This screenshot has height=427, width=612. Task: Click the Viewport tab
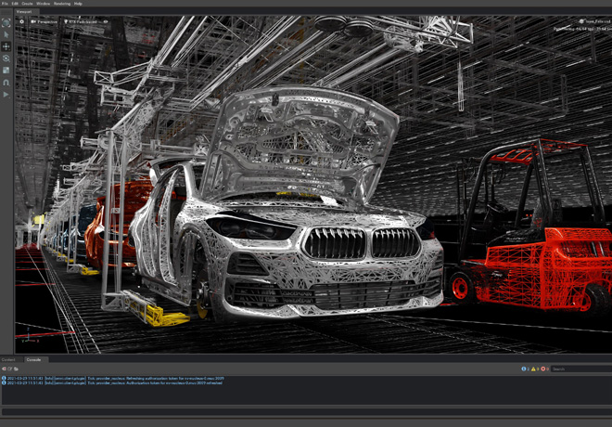pyautogui.click(x=23, y=11)
